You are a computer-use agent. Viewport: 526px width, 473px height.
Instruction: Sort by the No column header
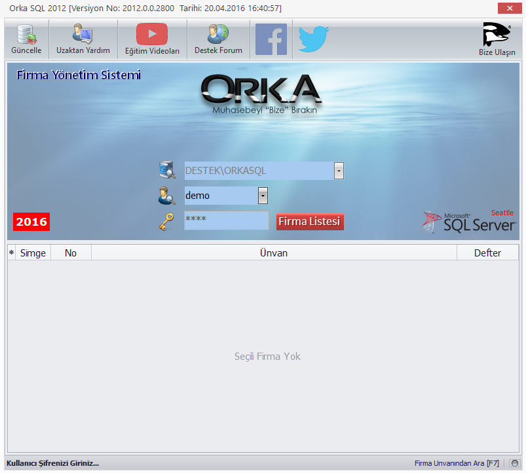point(71,253)
